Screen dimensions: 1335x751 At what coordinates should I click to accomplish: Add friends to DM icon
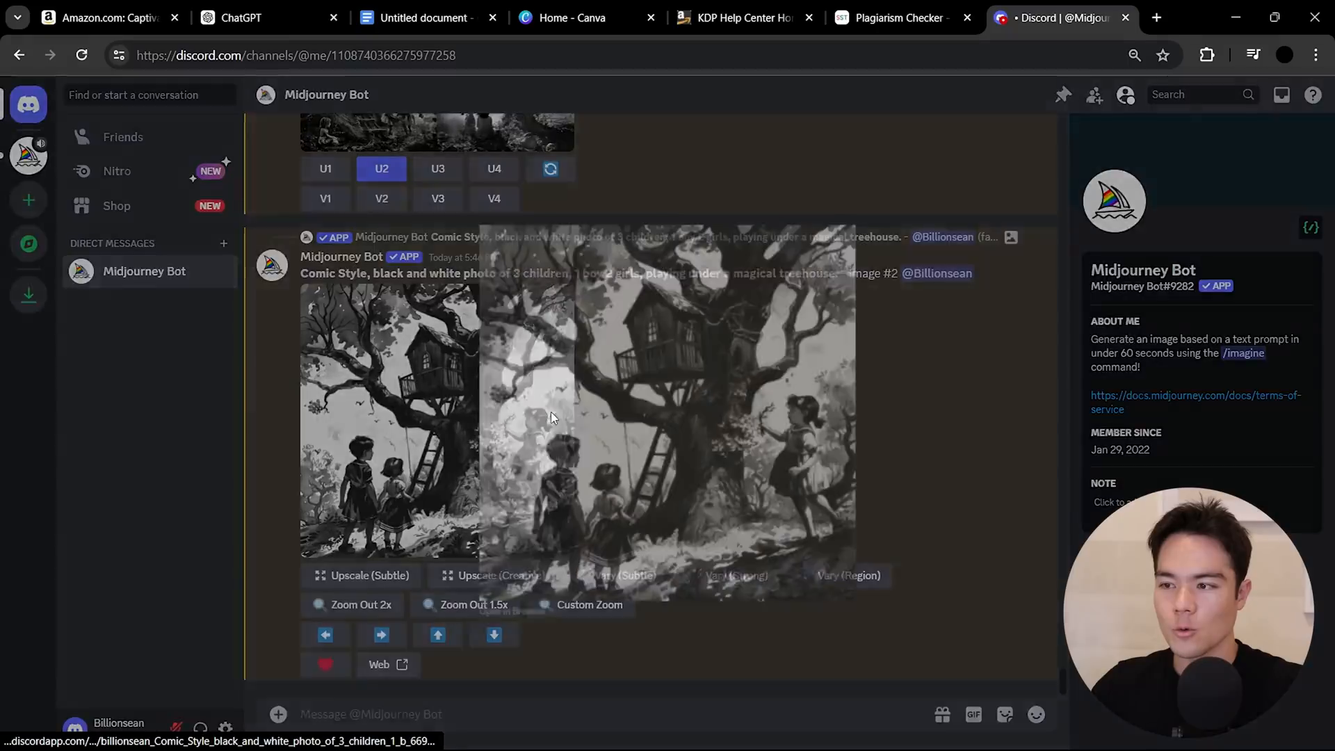(x=1094, y=95)
